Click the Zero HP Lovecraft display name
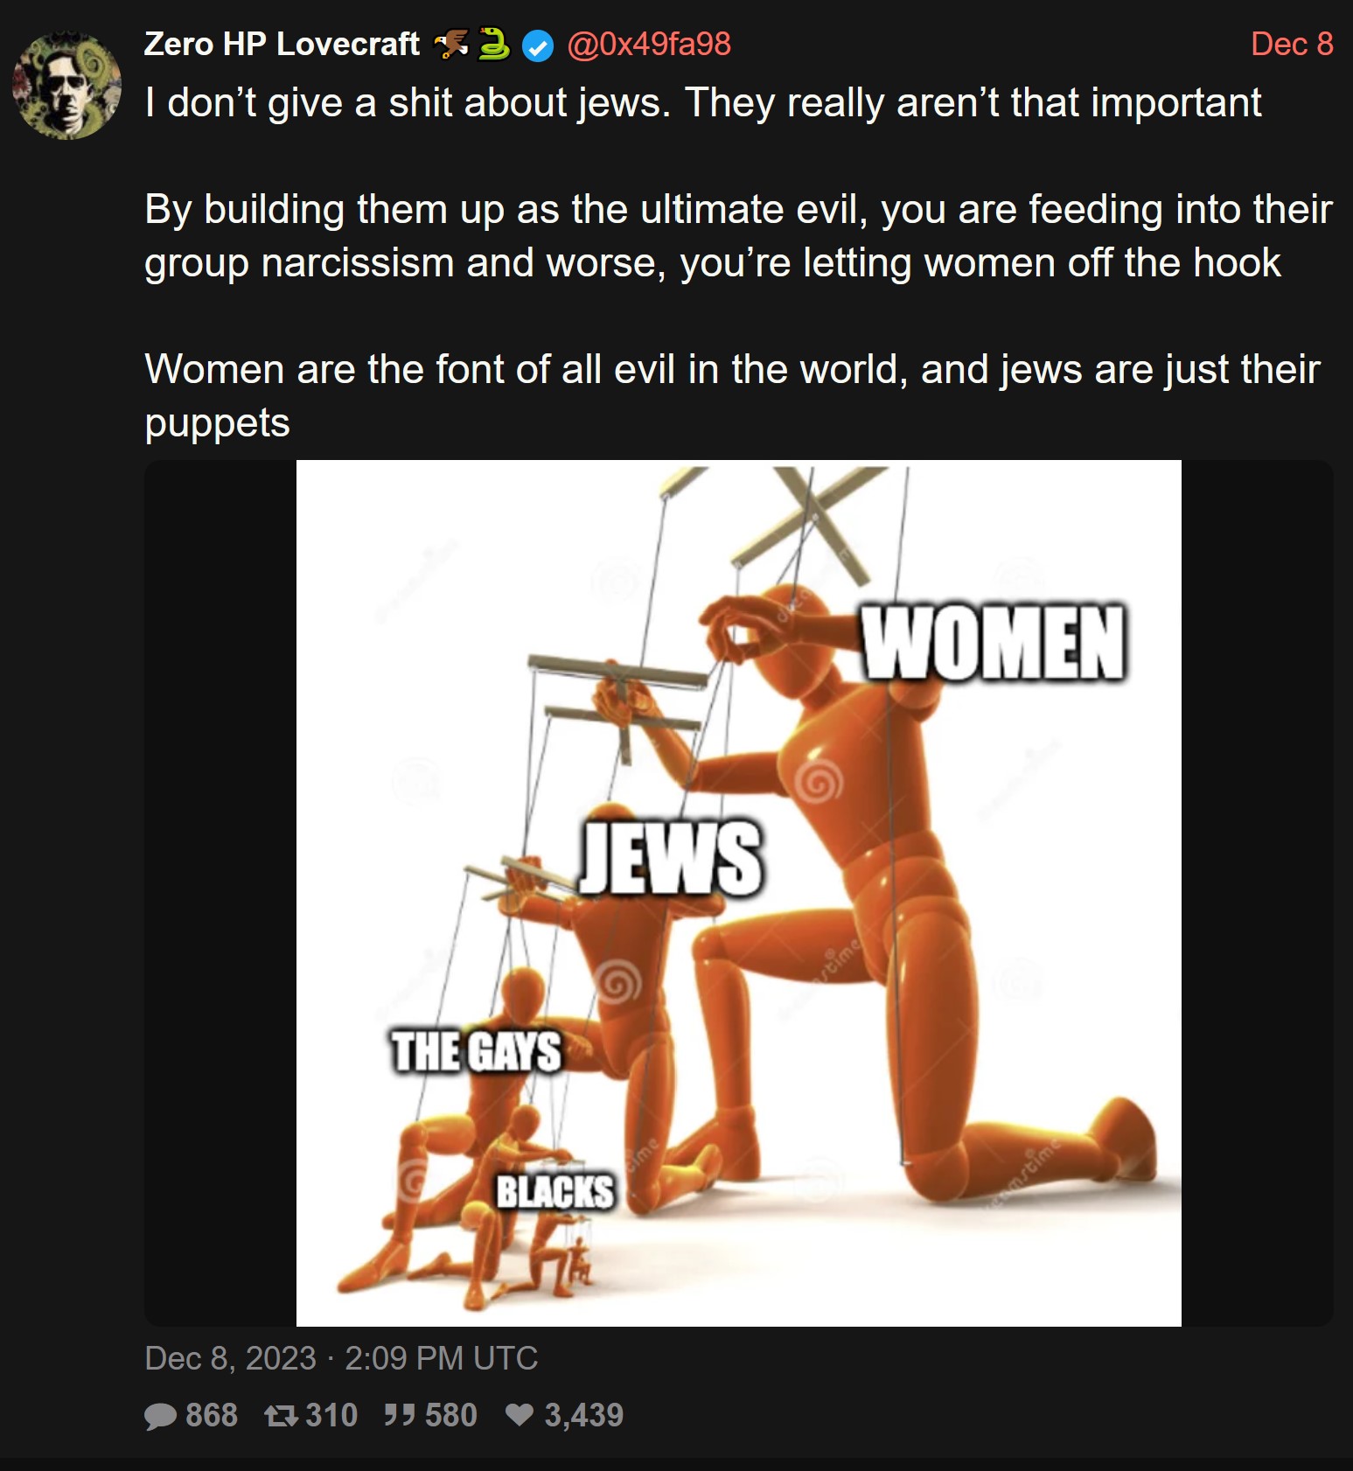The height and width of the screenshot is (1471, 1353). point(282,44)
